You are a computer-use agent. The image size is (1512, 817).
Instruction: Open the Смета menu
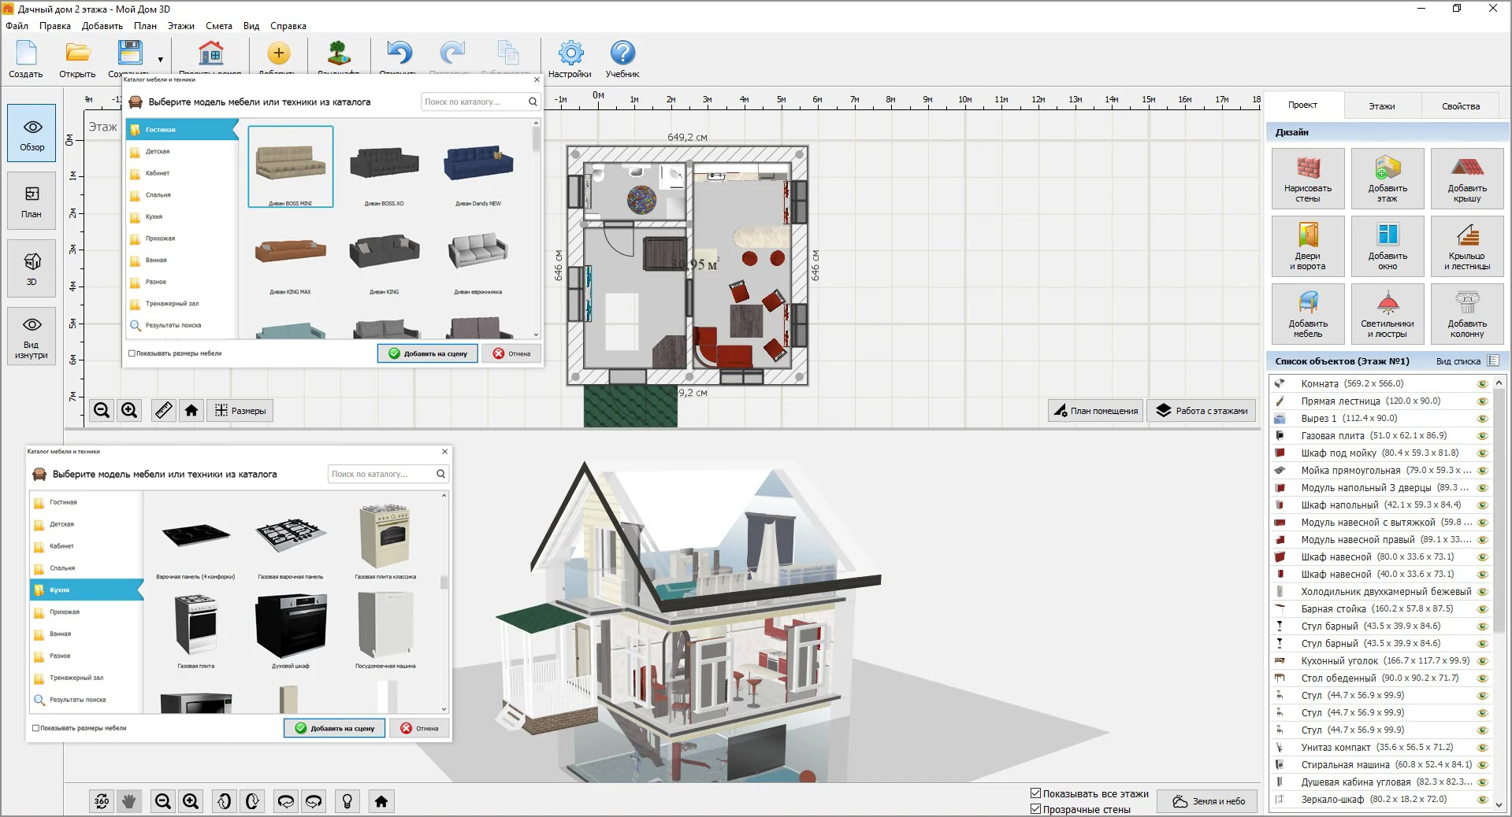[219, 26]
